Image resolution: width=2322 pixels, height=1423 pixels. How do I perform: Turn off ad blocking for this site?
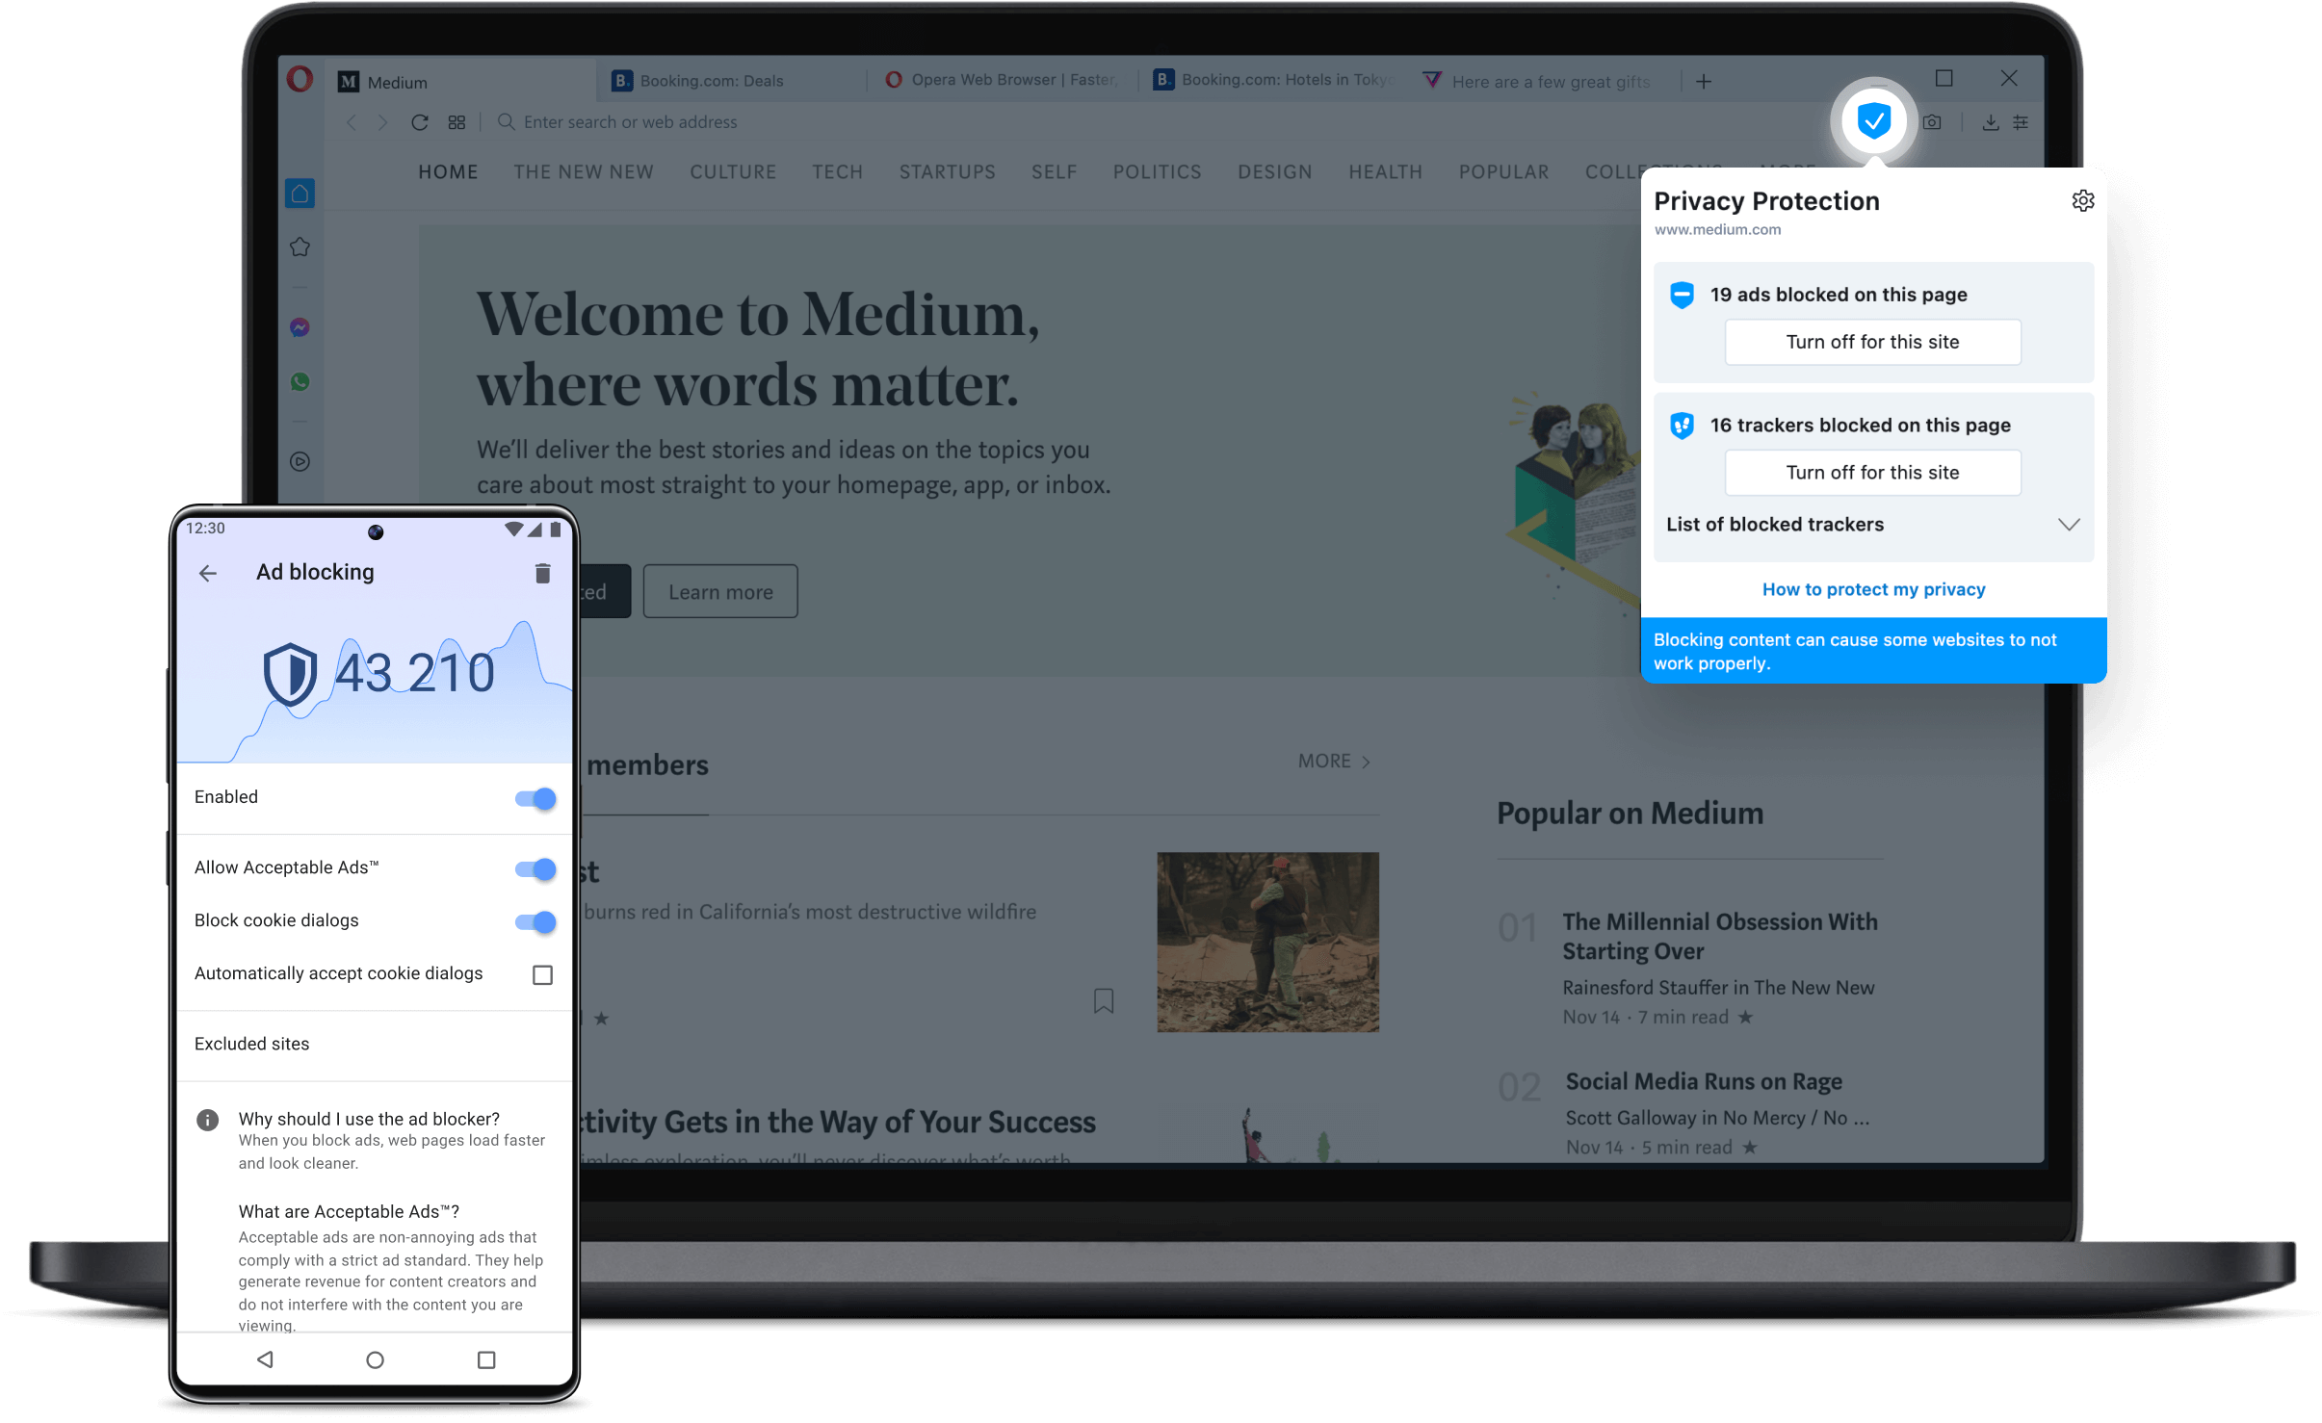click(1871, 342)
